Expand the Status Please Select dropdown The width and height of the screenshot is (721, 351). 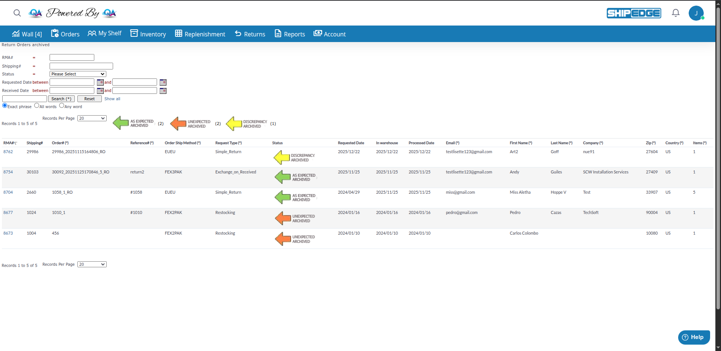pos(78,74)
